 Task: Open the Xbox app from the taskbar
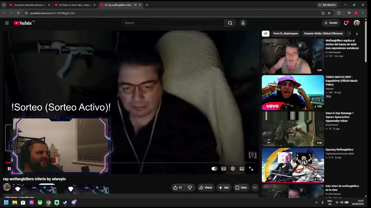[40, 203]
